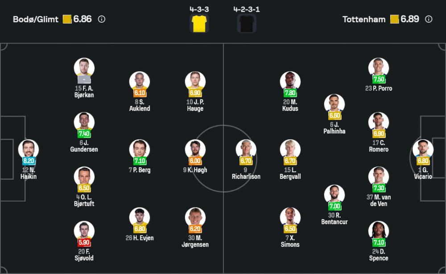The height and width of the screenshot is (274, 446).
Task: Click F. Sjøvold's red 5.90 rating badge
Action: [84, 243]
